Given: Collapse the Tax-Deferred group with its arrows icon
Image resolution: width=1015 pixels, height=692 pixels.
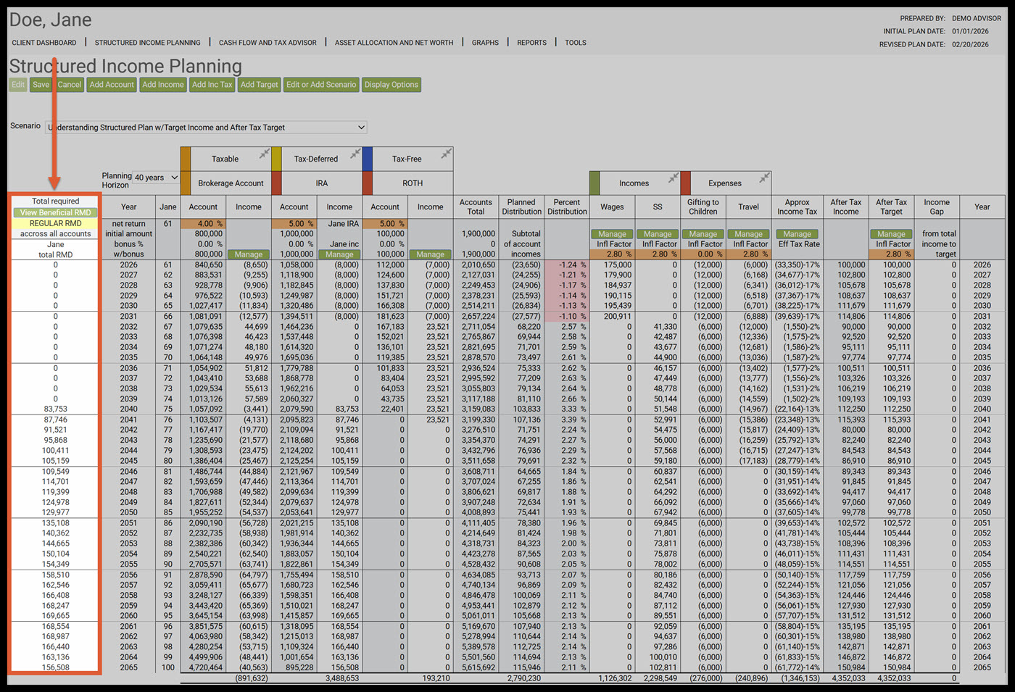Looking at the screenshot, I should coord(355,154).
